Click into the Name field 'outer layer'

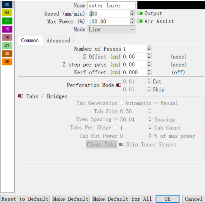[111, 5]
